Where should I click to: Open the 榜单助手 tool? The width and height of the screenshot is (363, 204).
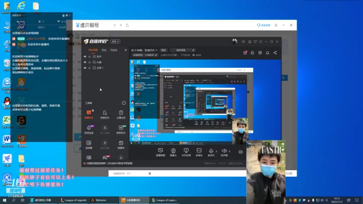[121, 130]
